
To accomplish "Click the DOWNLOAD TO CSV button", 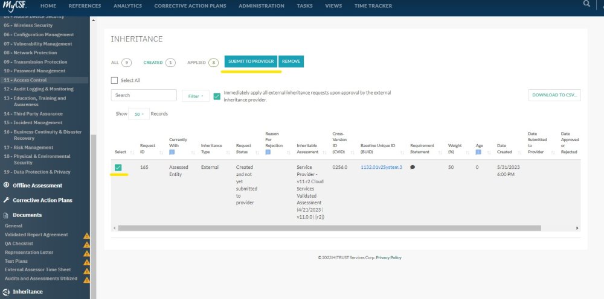I will point(554,95).
